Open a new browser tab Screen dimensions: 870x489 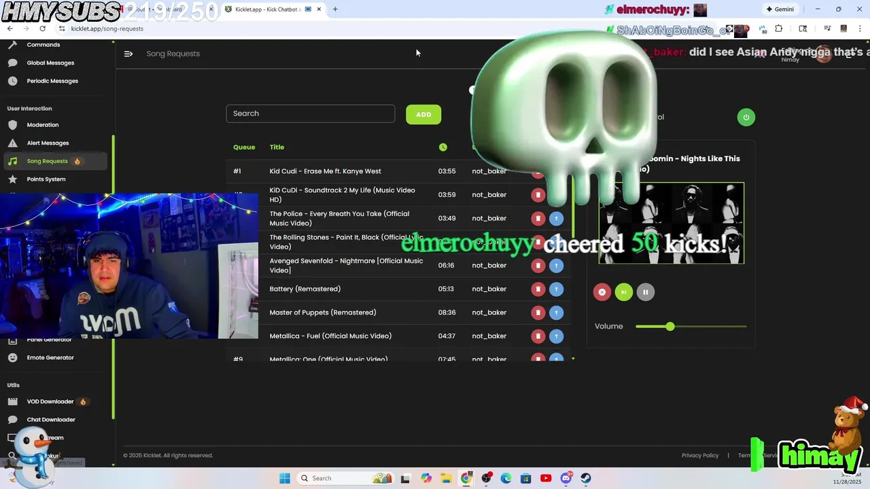coord(335,10)
